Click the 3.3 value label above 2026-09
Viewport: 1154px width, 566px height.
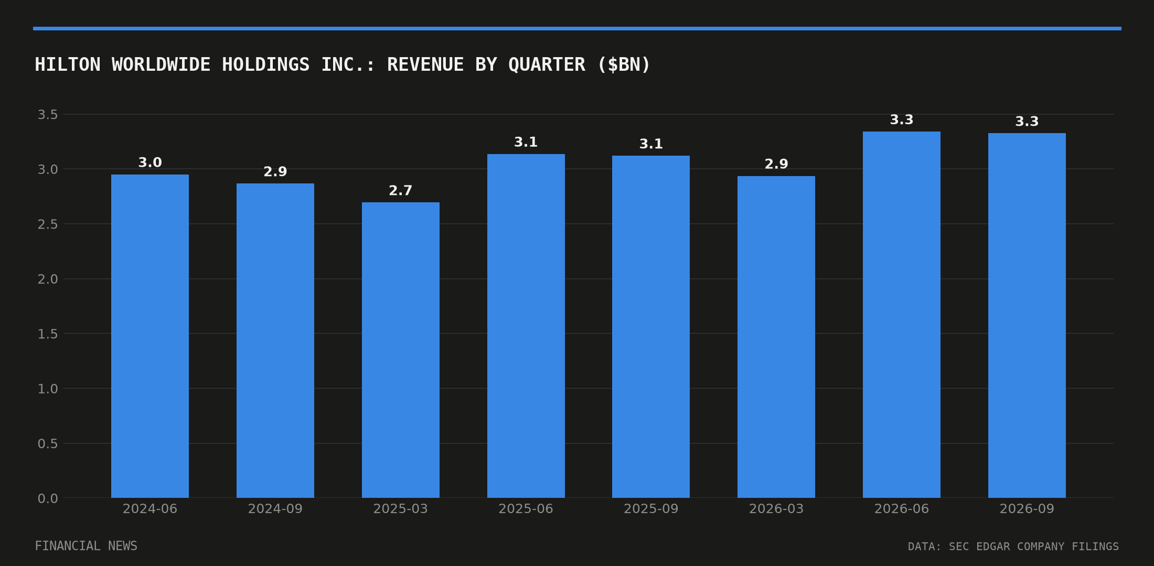1027,122
